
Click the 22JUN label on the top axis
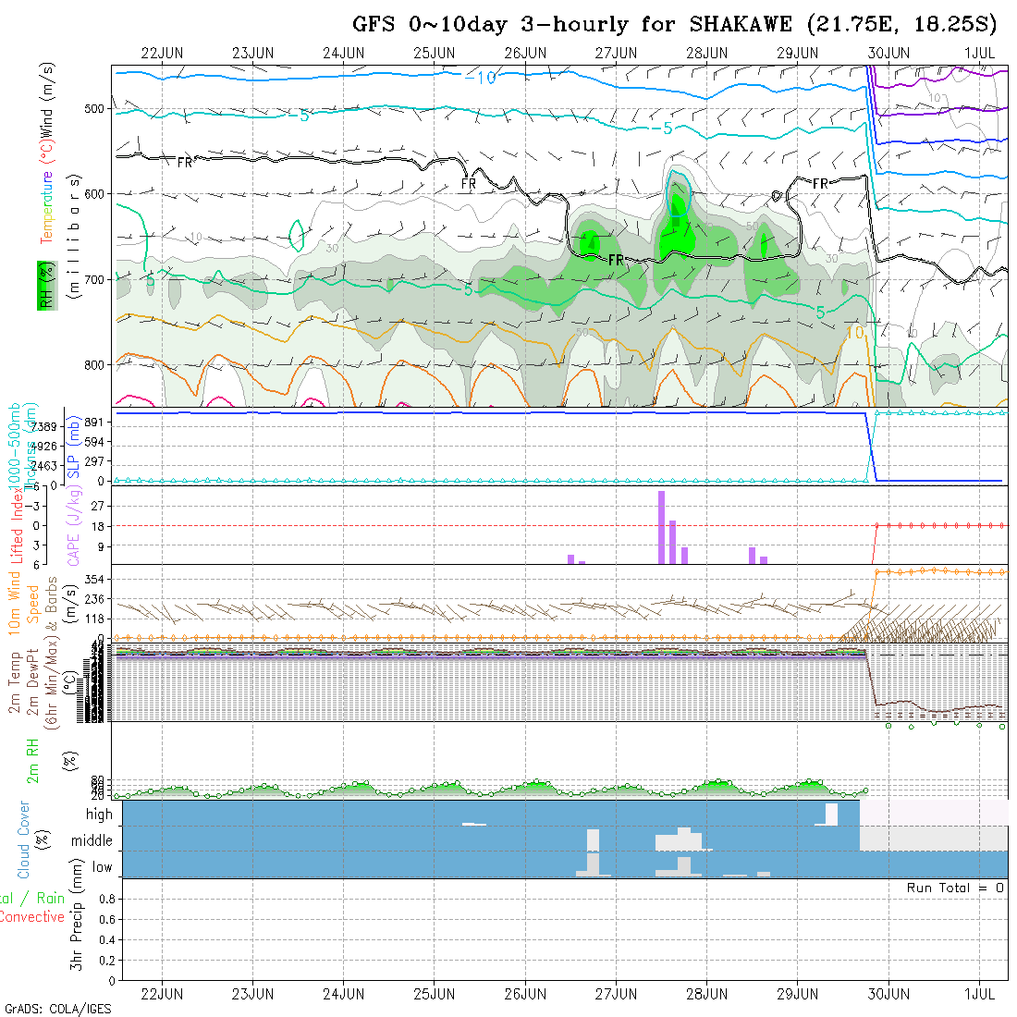pos(162,53)
